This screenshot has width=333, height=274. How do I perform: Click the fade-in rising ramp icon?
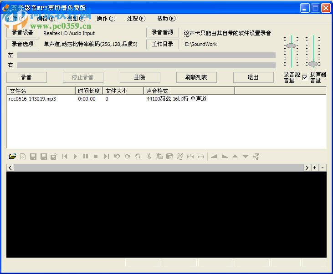(214, 157)
